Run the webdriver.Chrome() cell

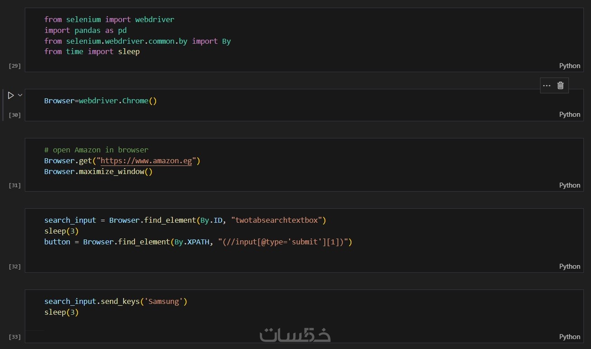coord(11,95)
